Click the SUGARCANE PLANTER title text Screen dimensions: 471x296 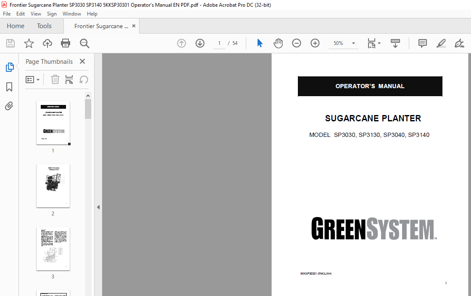pos(373,118)
